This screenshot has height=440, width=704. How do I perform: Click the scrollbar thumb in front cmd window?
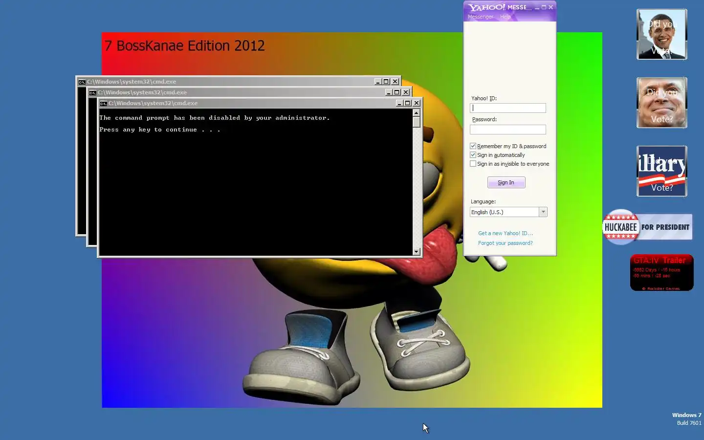coord(417,122)
